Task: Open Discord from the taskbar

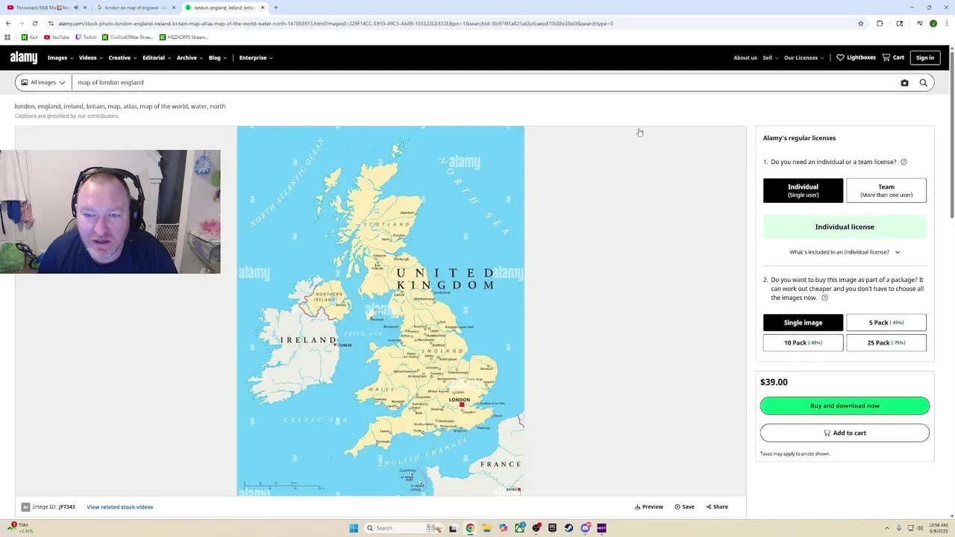Action: point(585,528)
